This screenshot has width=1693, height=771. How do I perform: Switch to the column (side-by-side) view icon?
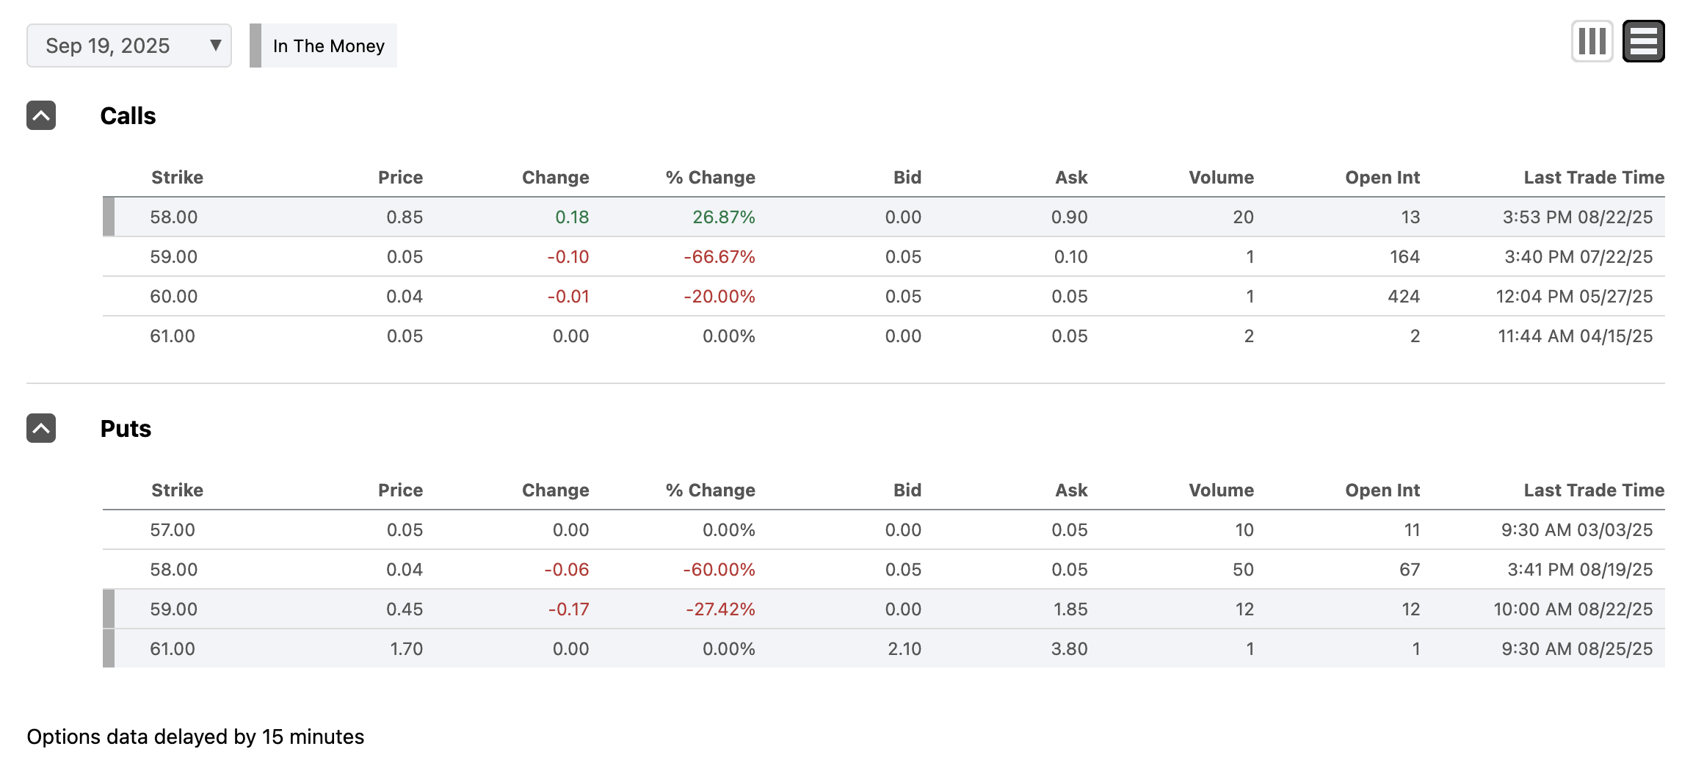1591,42
